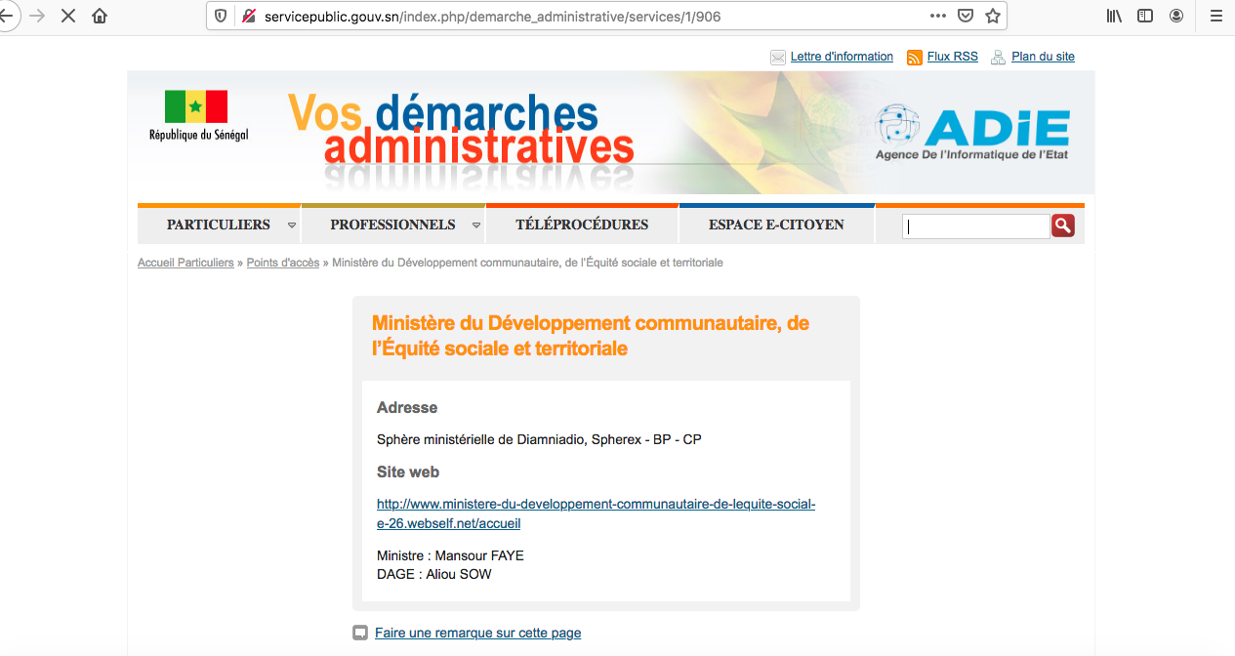The width and height of the screenshot is (1235, 656).
Task: Go to the browser Home page icon
Action: click(100, 16)
